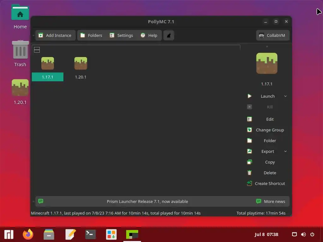Open the CollabVM account menu
Image resolution: width=323 pixels, height=242 pixels.
click(273, 35)
